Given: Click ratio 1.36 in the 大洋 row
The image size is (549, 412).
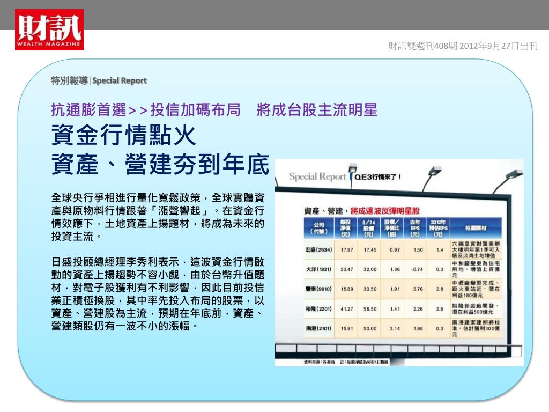Looking at the screenshot, I should 395,269.
